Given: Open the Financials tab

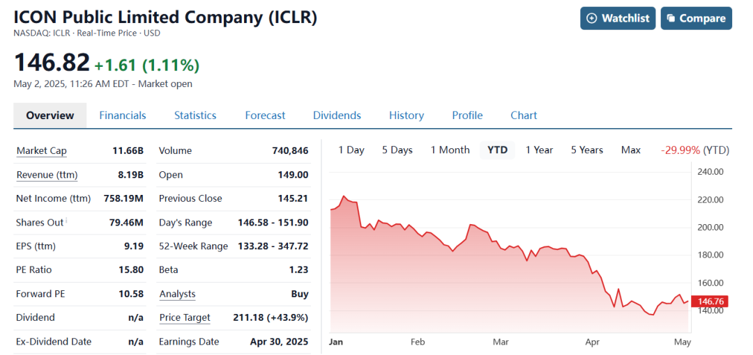Looking at the screenshot, I should tap(123, 116).
